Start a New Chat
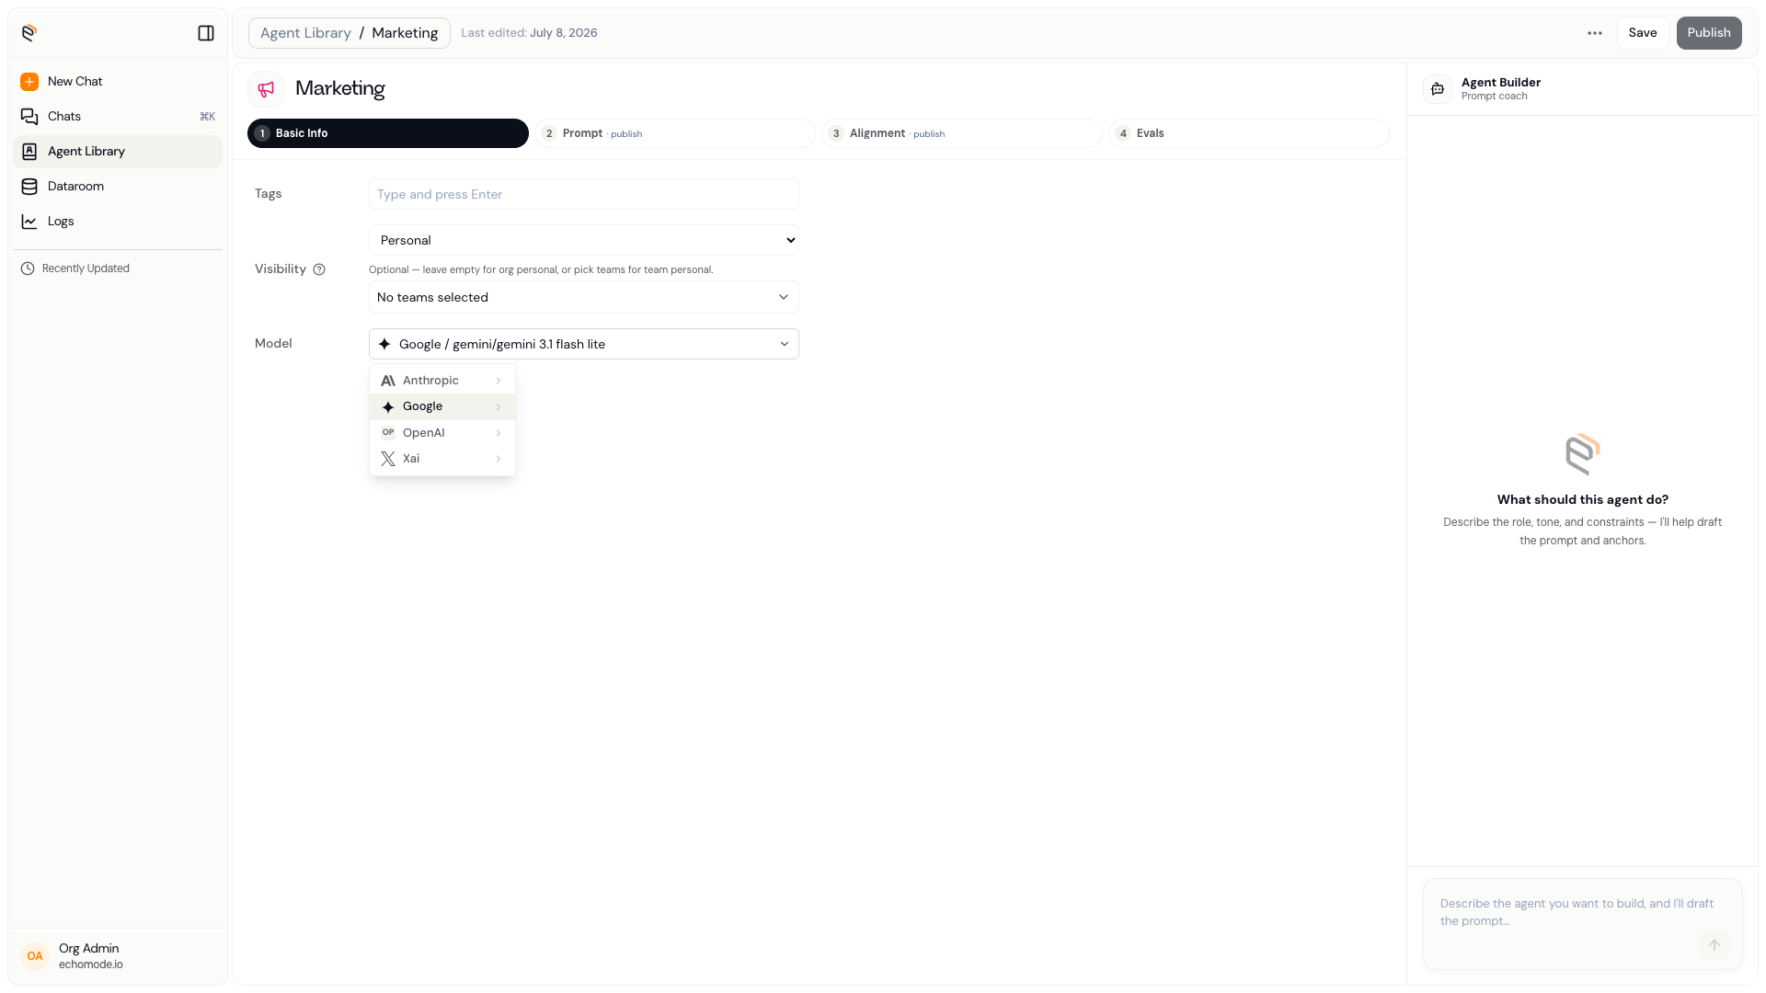Viewport: 1766px width, 993px height. click(x=118, y=82)
